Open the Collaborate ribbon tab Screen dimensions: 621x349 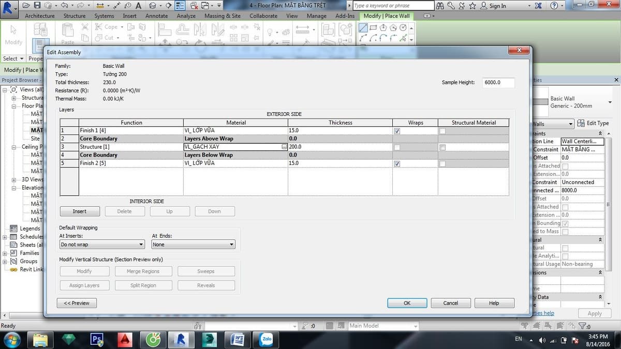coord(263,16)
